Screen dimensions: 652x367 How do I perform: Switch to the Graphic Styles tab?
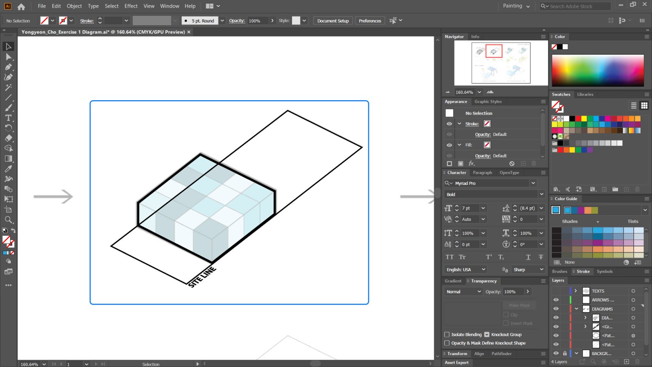tap(489, 102)
